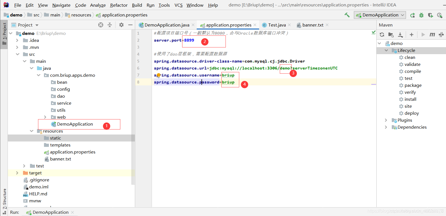This screenshot has width=446, height=216.
Task: Expand the .mvn folder
Action: click(x=17, y=47)
